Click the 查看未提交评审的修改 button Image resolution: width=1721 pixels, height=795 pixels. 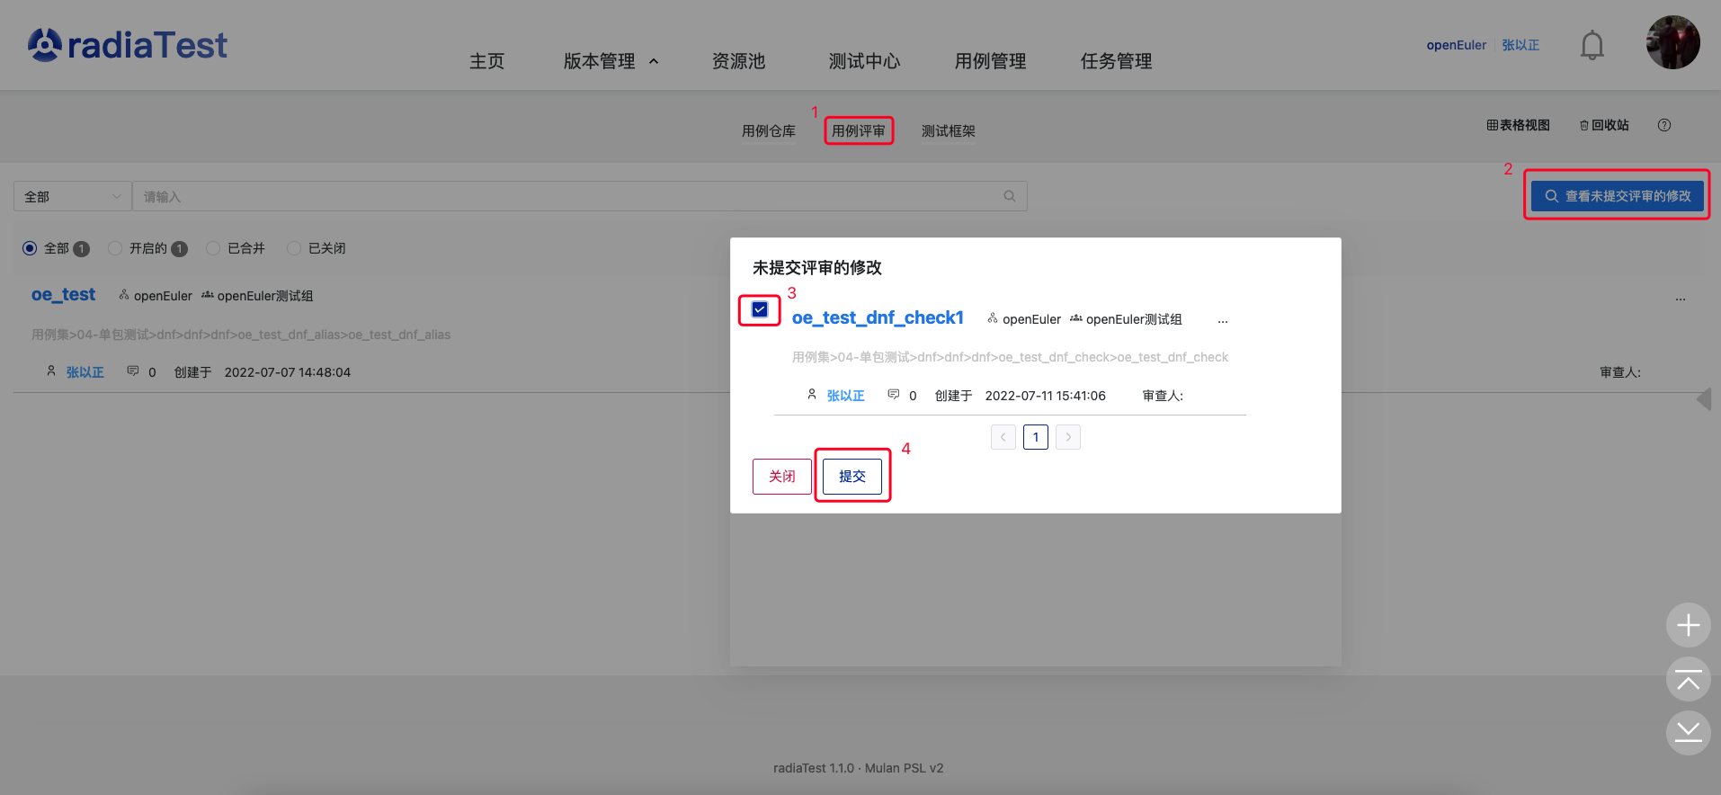click(1617, 196)
